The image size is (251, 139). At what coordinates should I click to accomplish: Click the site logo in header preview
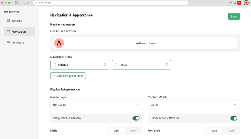click(x=59, y=43)
